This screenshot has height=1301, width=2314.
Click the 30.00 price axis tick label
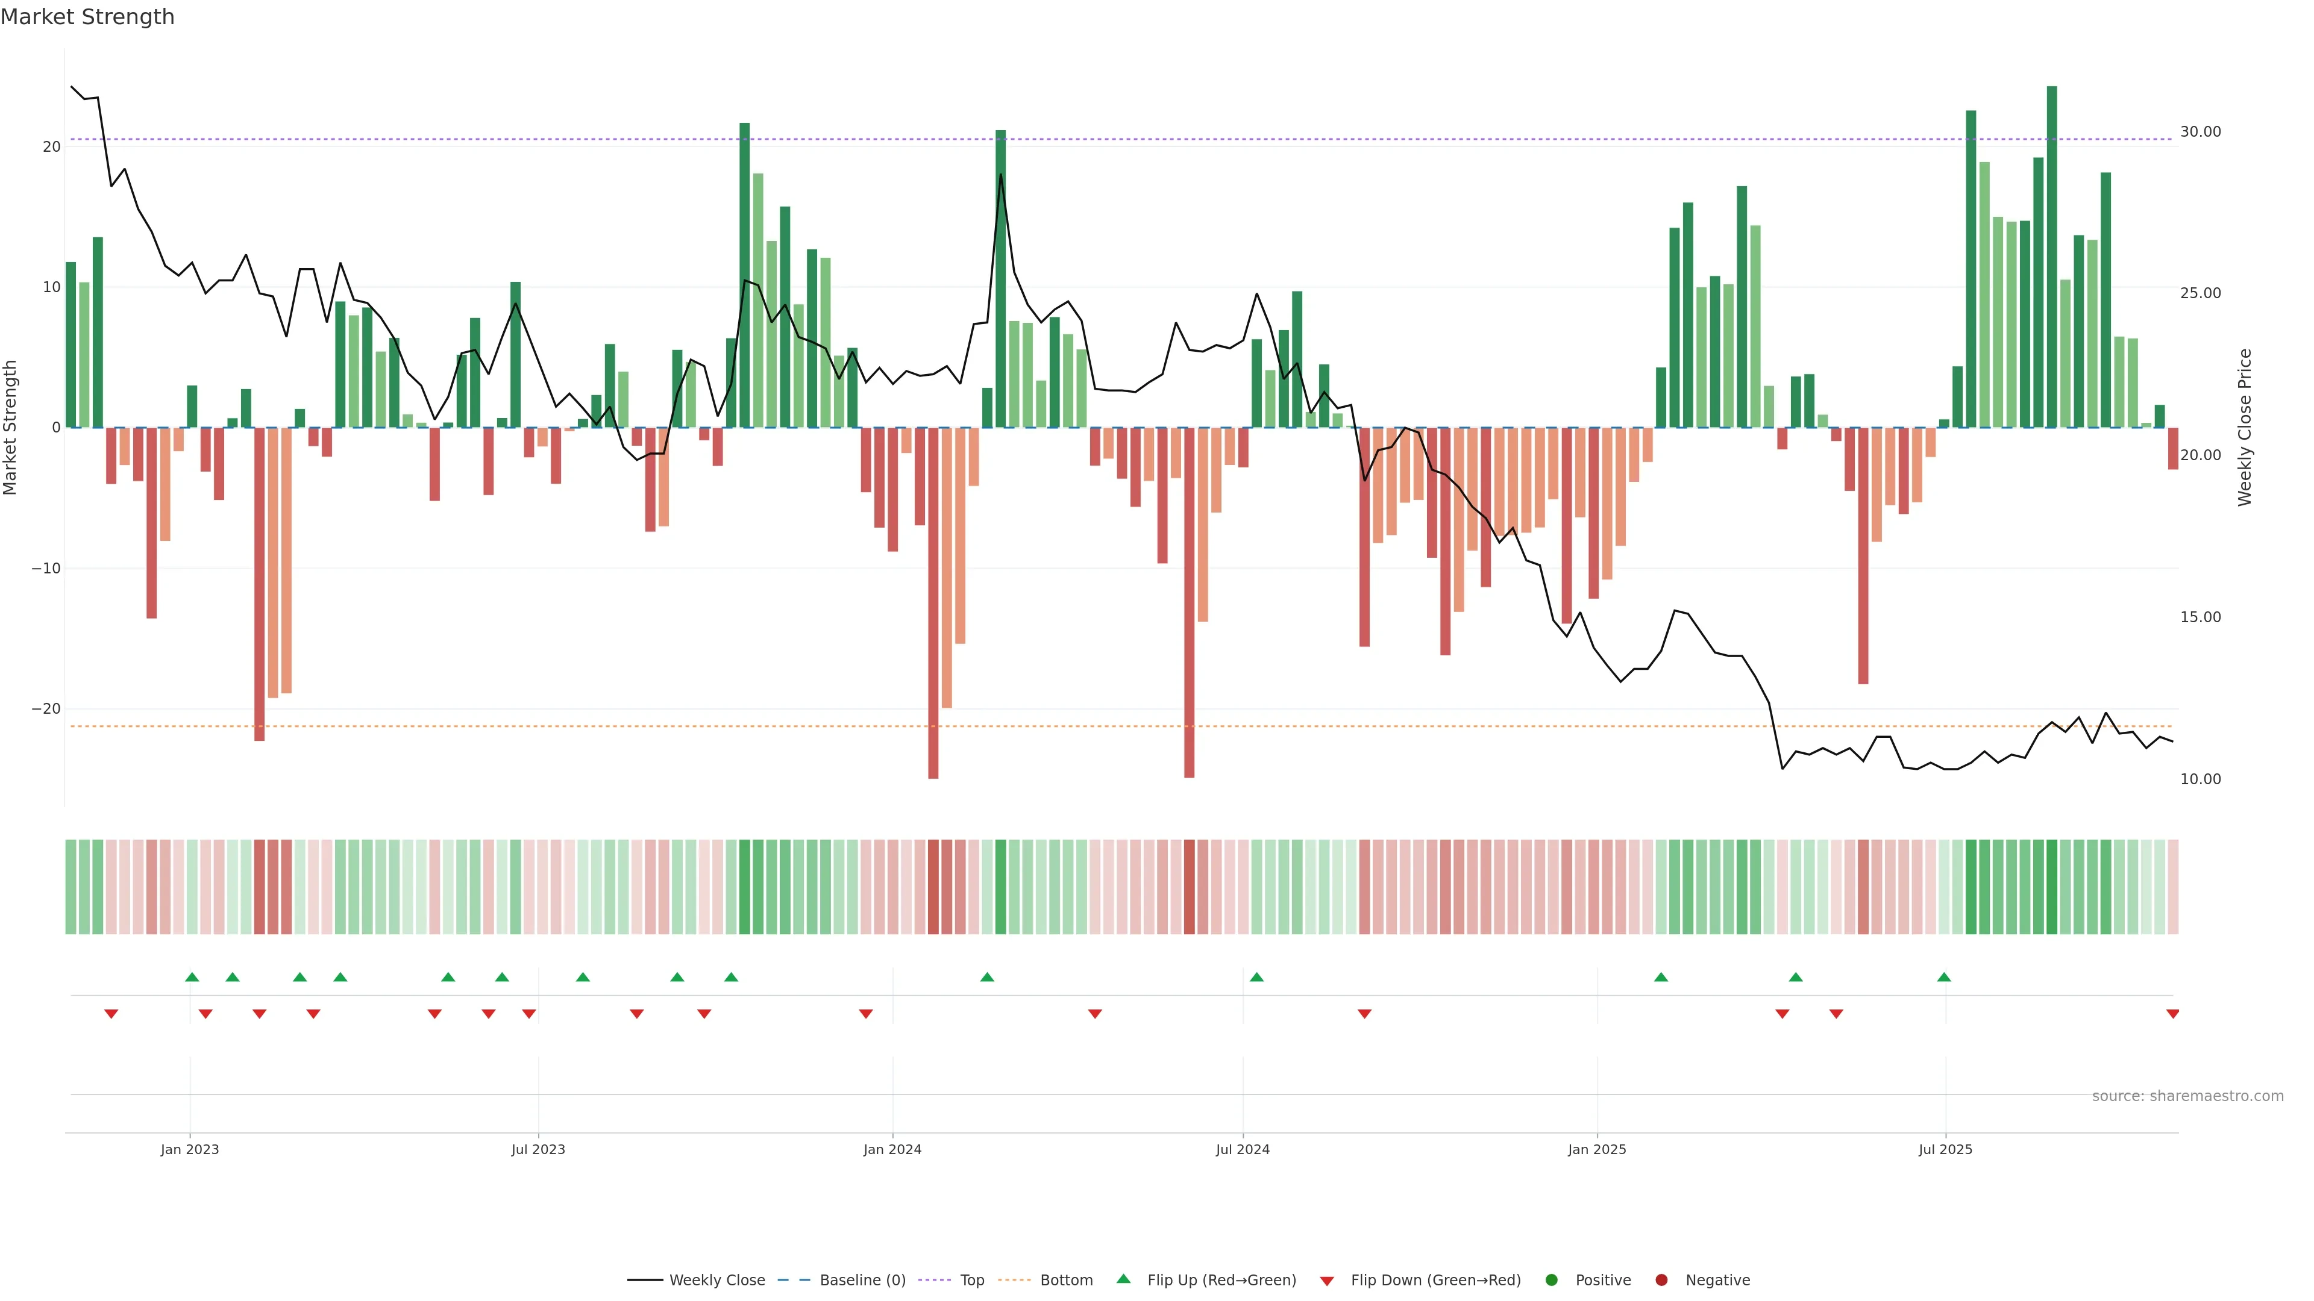click(x=2200, y=132)
